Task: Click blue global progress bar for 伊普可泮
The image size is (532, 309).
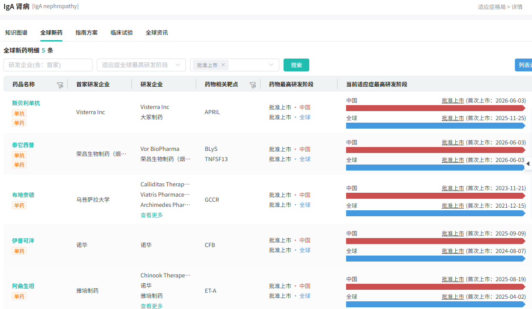Action: 436,259
